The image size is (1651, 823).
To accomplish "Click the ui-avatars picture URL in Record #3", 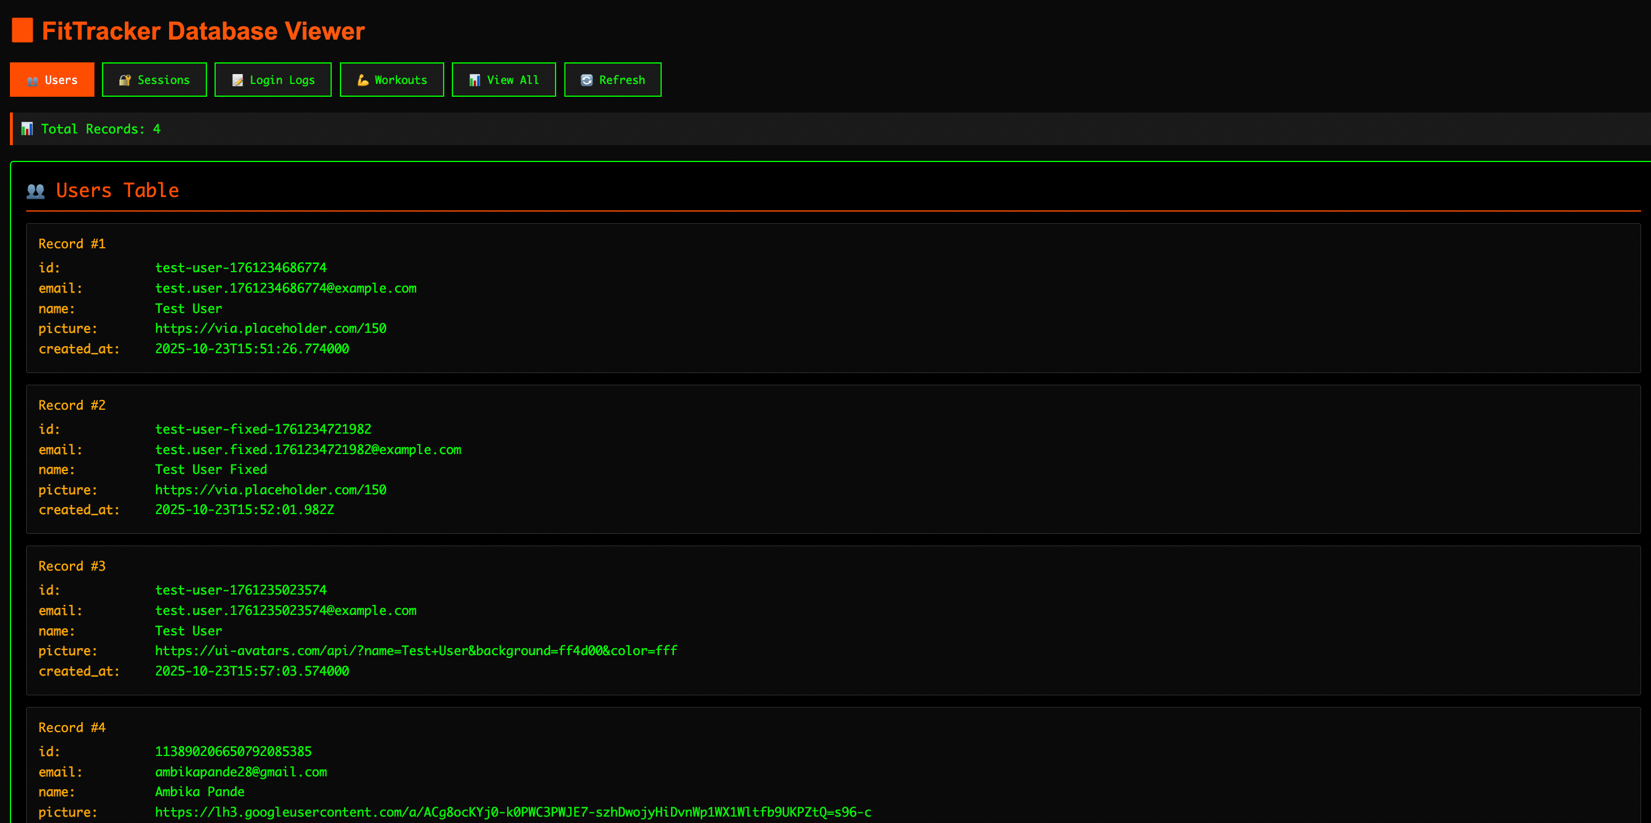I will pyautogui.click(x=416, y=651).
